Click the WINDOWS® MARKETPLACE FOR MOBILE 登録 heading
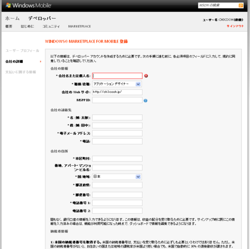 86,42
